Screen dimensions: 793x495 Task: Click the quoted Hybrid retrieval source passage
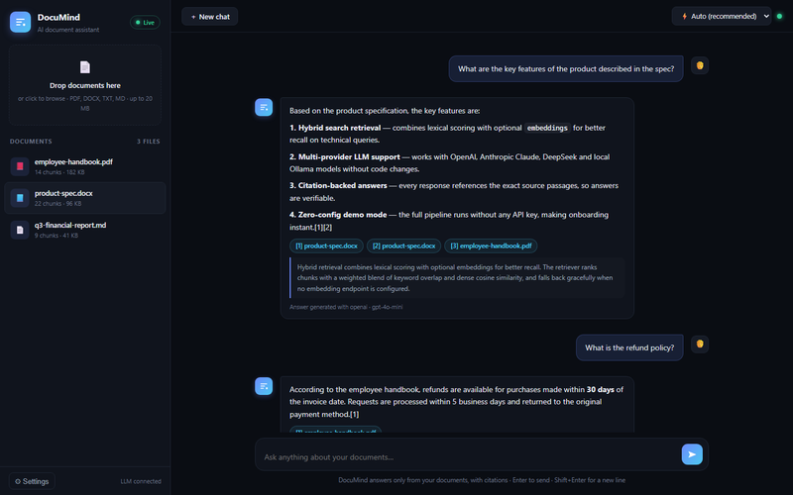point(457,278)
